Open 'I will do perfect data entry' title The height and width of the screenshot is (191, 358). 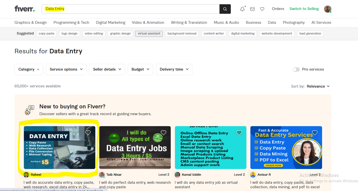[135, 185]
